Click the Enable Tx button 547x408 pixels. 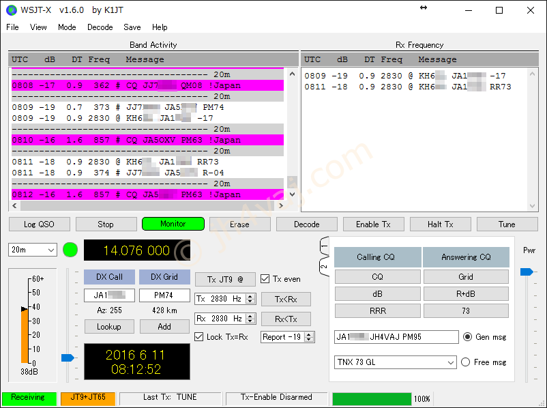[374, 224]
